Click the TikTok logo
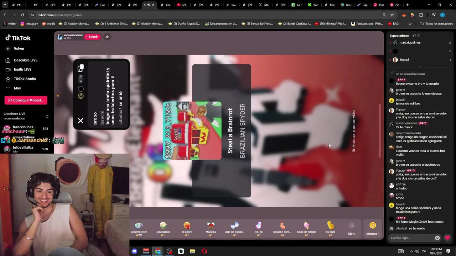 pos(18,38)
